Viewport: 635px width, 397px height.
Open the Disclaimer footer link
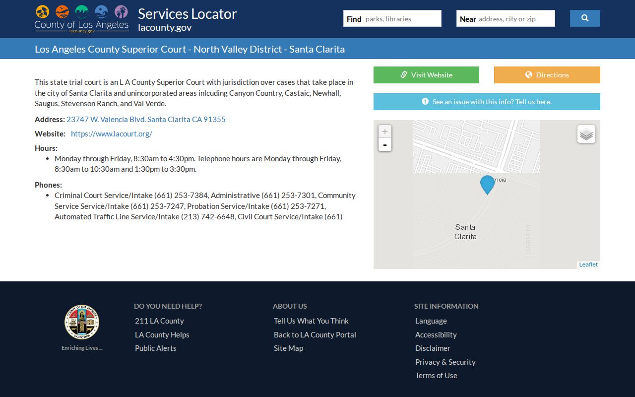(x=433, y=348)
